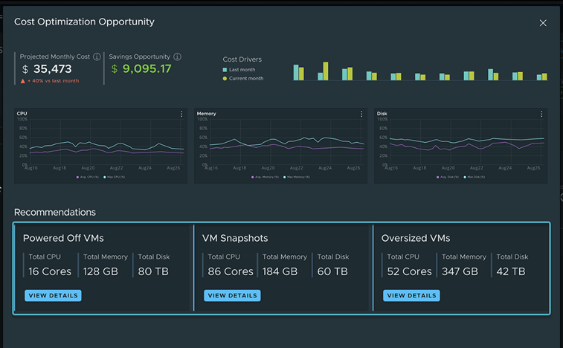The width and height of the screenshot is (563, 348).
Task: Click first bar pair in Cost Drivers chart
Action: pyautogui.click(x=298, y=72)
